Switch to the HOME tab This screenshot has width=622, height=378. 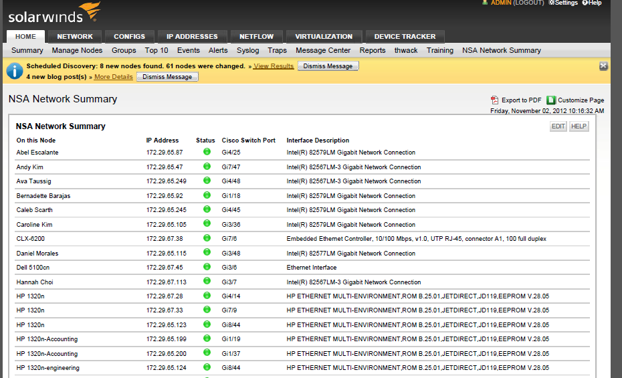coord(26,37)
